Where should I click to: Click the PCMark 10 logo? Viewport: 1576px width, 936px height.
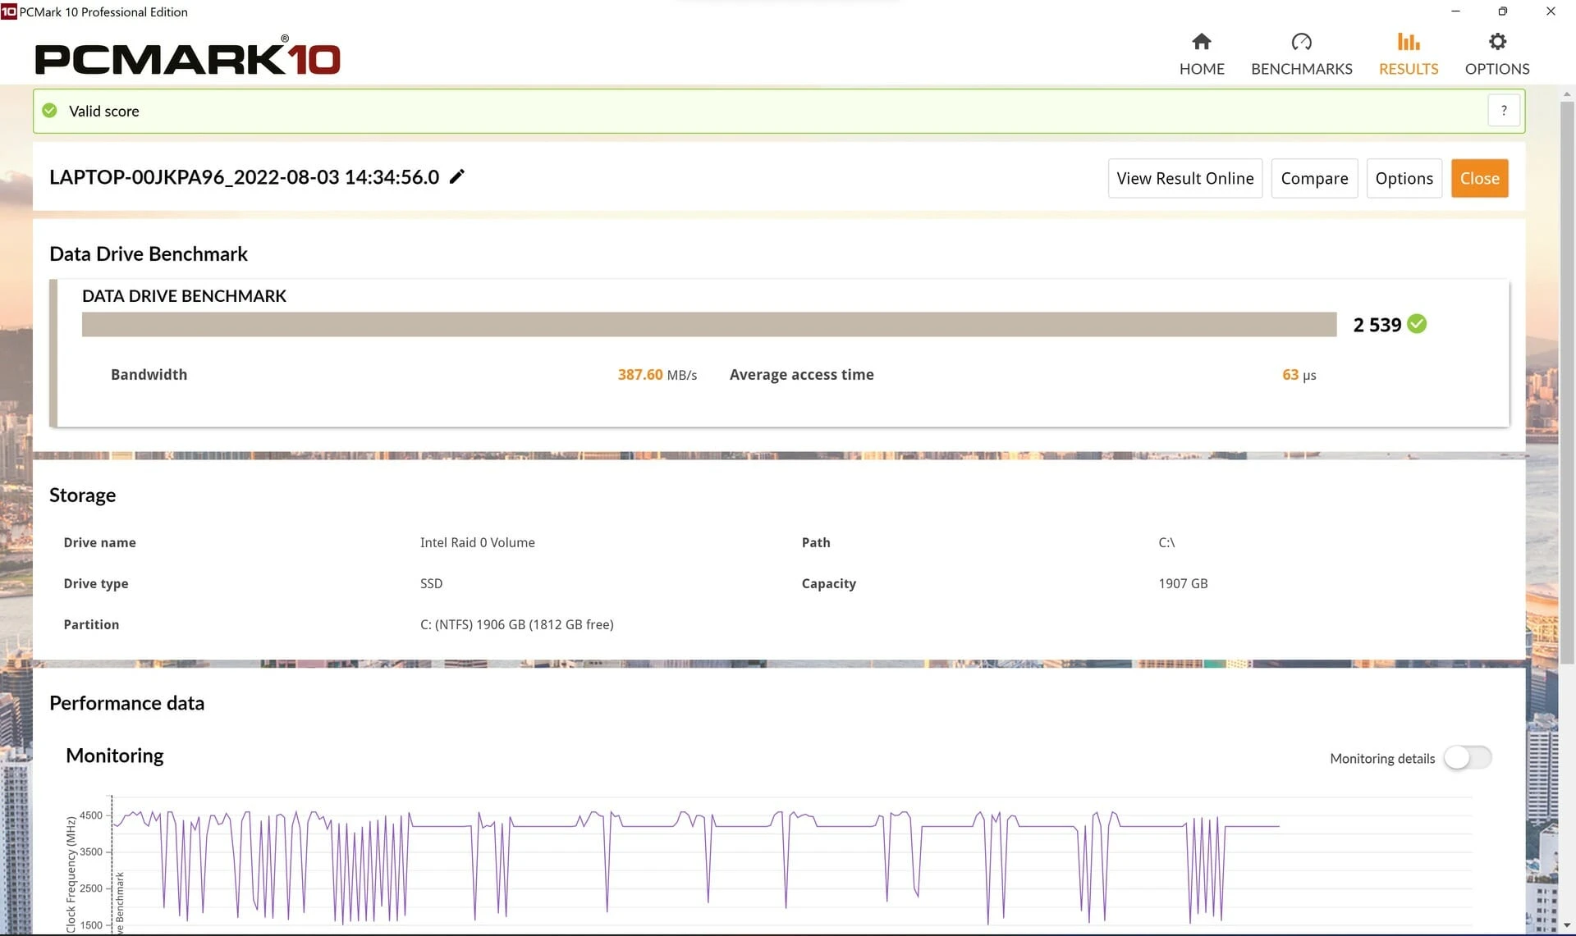(x=187, y=57)
